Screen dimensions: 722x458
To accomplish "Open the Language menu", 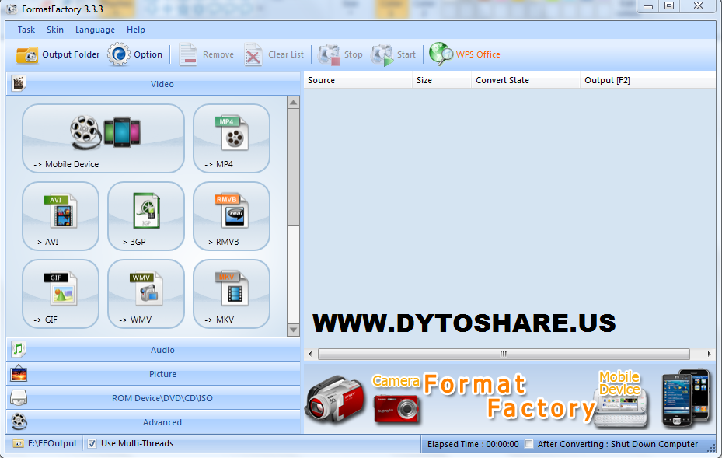I will (95, 30).
